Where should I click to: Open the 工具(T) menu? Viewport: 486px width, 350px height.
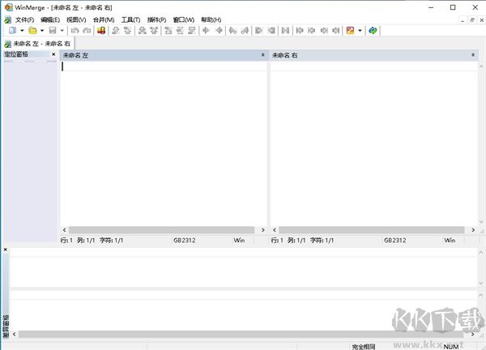[x=130, y=19]
